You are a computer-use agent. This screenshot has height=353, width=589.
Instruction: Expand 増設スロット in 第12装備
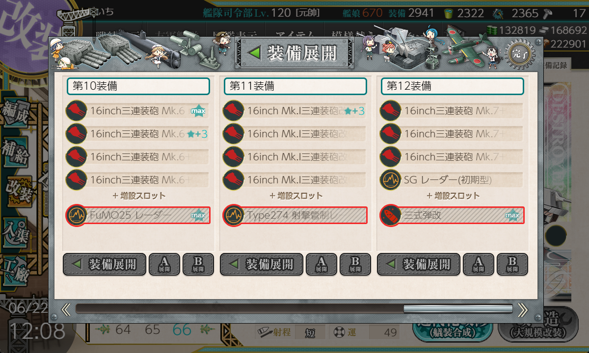click(453, 196)
